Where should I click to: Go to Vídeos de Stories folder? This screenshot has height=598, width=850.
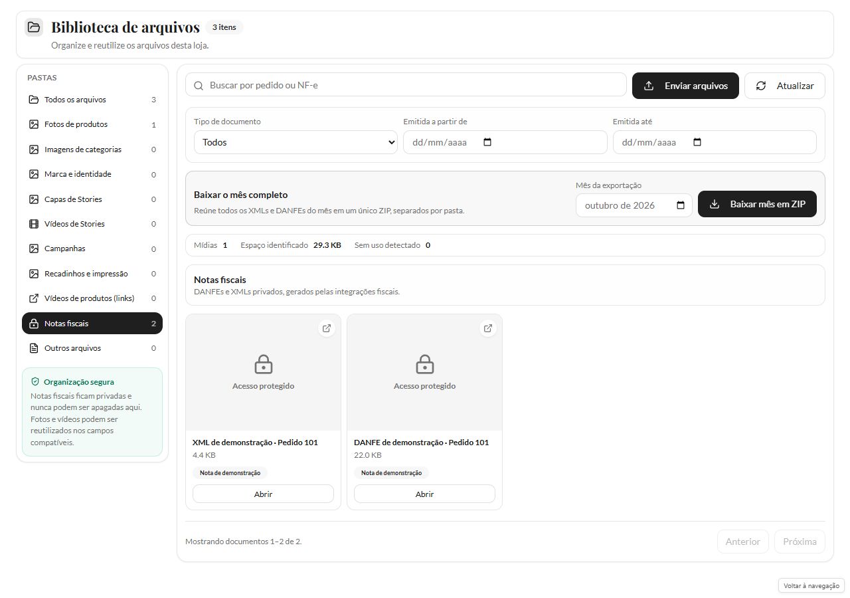(92, 224)
